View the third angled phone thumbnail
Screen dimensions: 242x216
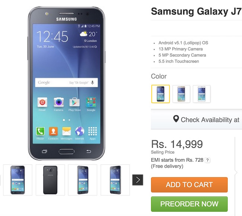(x=83, y=180)
